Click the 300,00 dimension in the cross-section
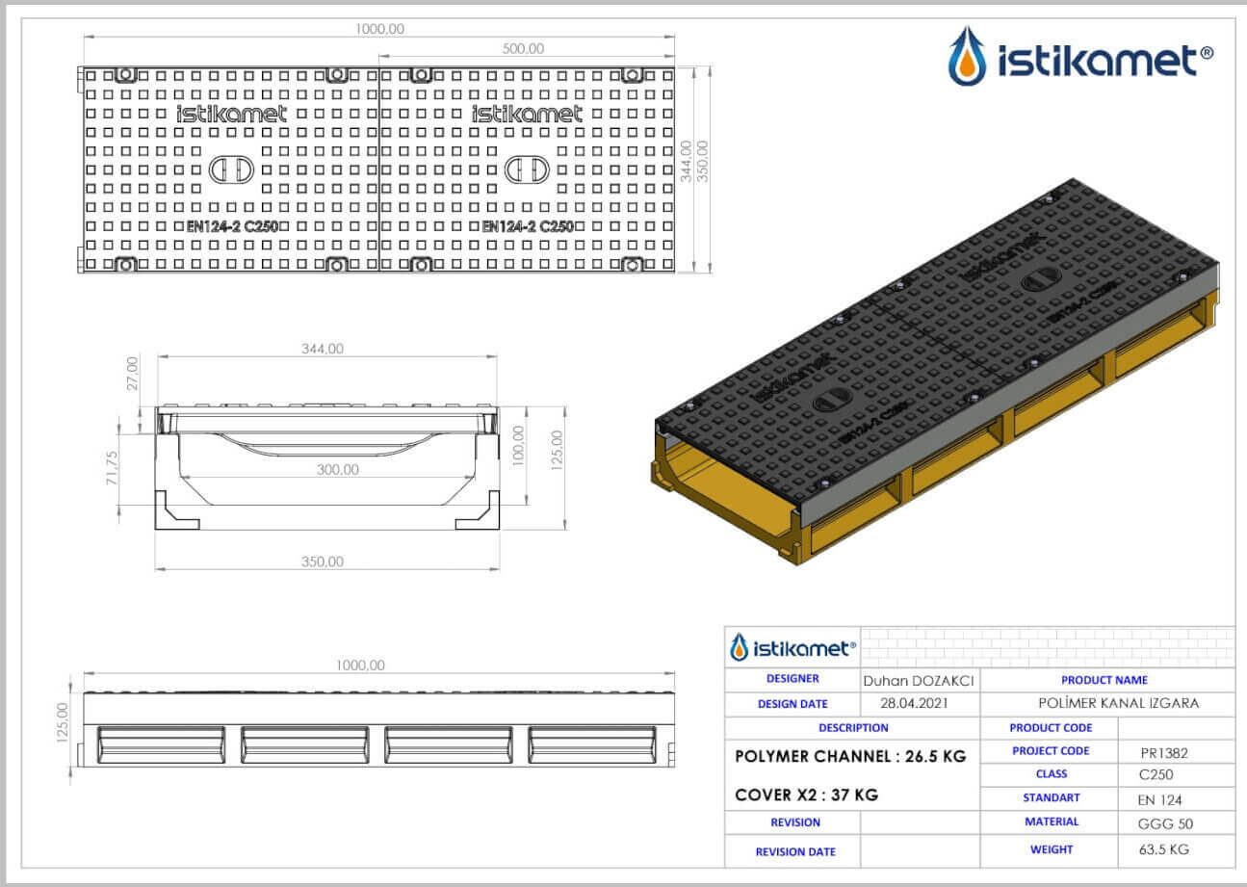This screenshot has width=1247, height=887. click(x=338, y=470)
